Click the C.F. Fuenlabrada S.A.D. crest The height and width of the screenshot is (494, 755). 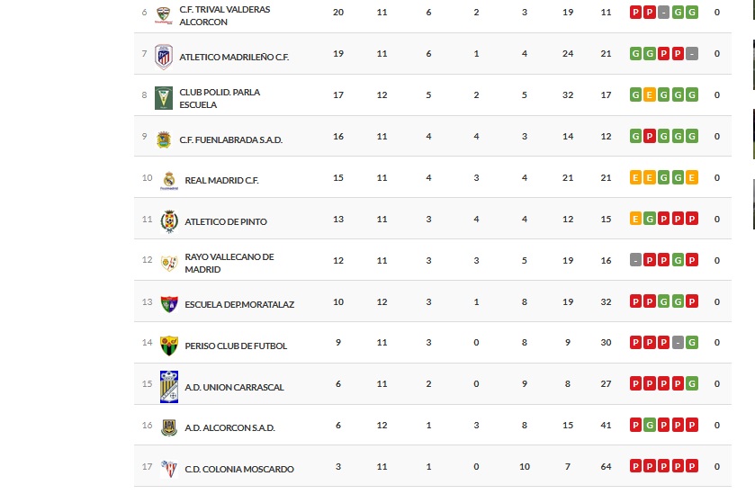[164, 139]
